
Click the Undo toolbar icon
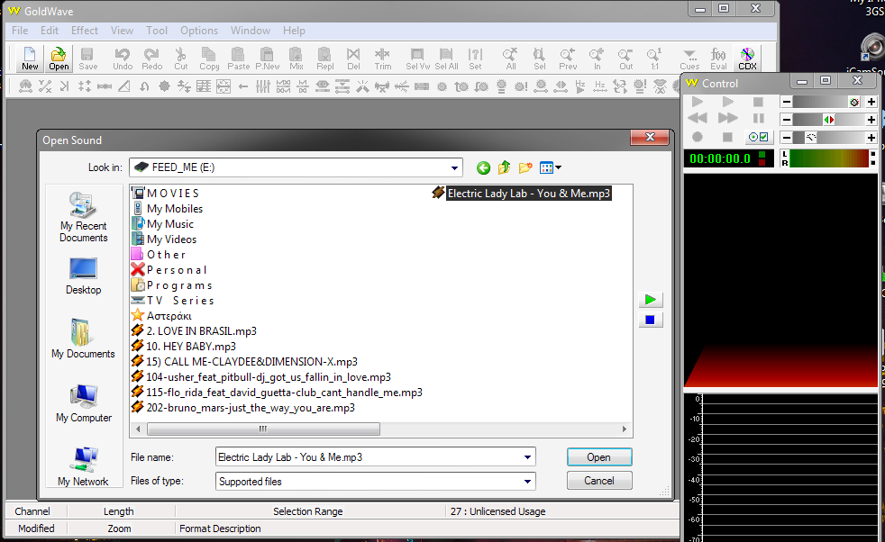122,59
